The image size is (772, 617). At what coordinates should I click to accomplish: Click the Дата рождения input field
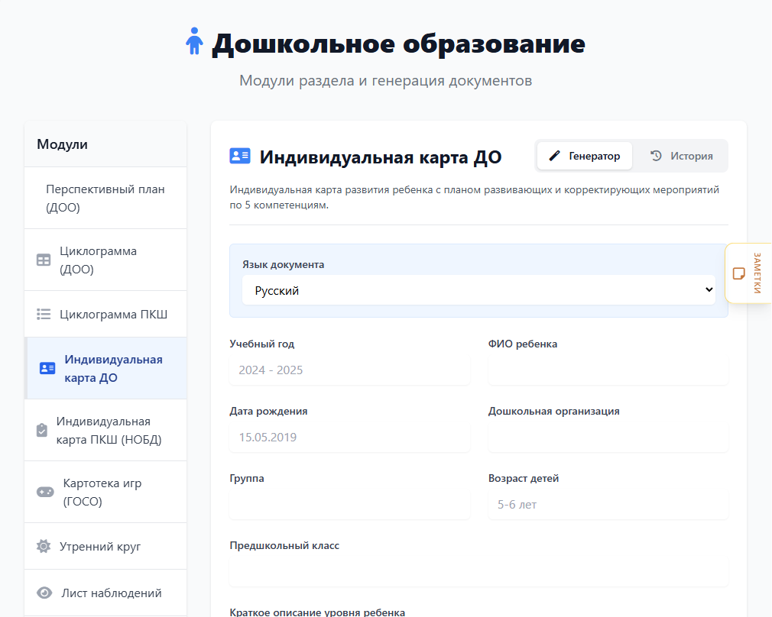[349, 438]
